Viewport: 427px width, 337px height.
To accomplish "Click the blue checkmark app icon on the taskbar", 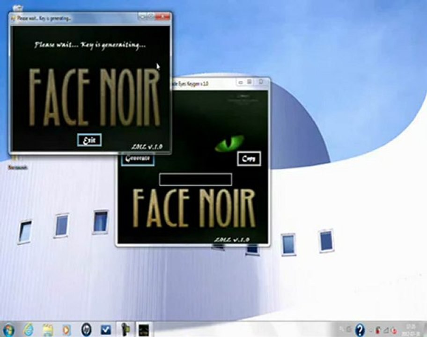I will (106, 330).
